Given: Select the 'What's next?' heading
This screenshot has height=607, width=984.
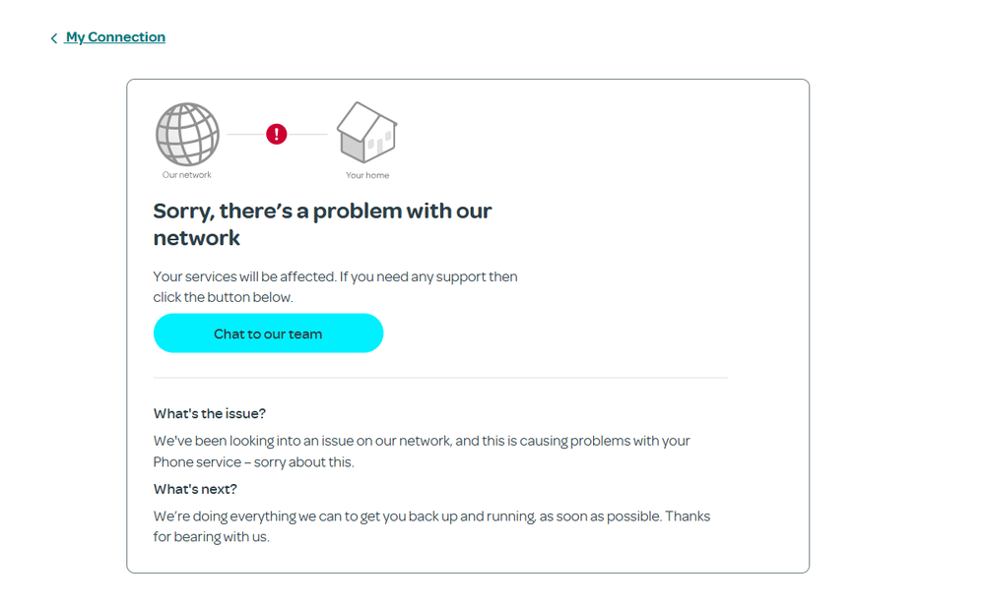Looking at the screenshot, I should coord(195,489).
